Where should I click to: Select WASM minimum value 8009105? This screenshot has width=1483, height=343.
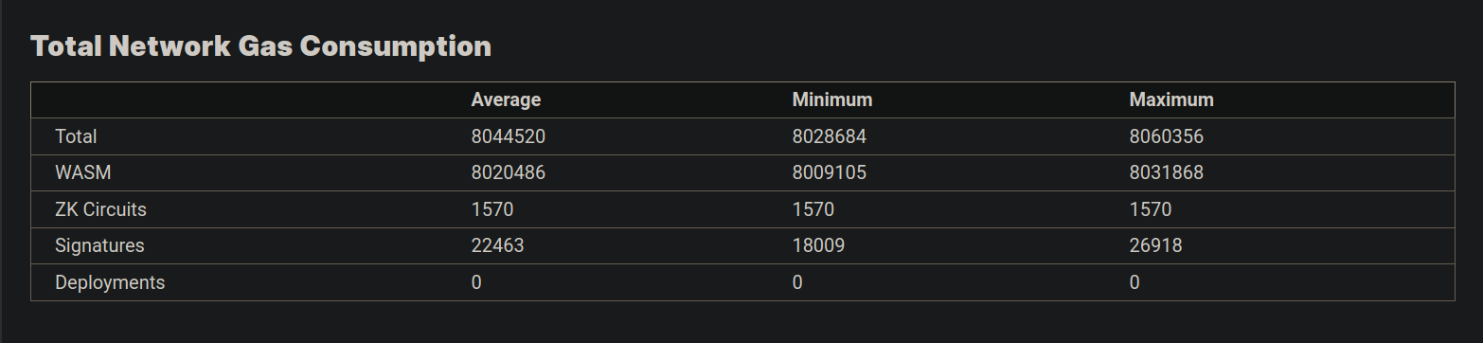(830, 172)
